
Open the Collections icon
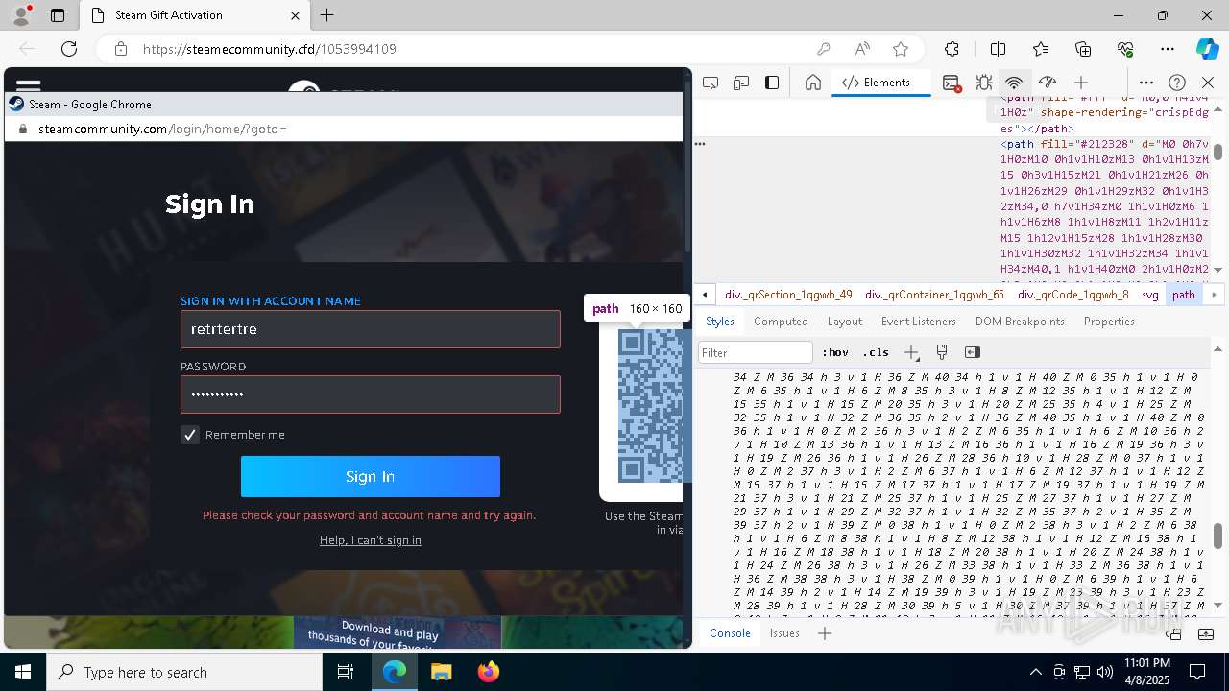click(x=1083, y=49)
